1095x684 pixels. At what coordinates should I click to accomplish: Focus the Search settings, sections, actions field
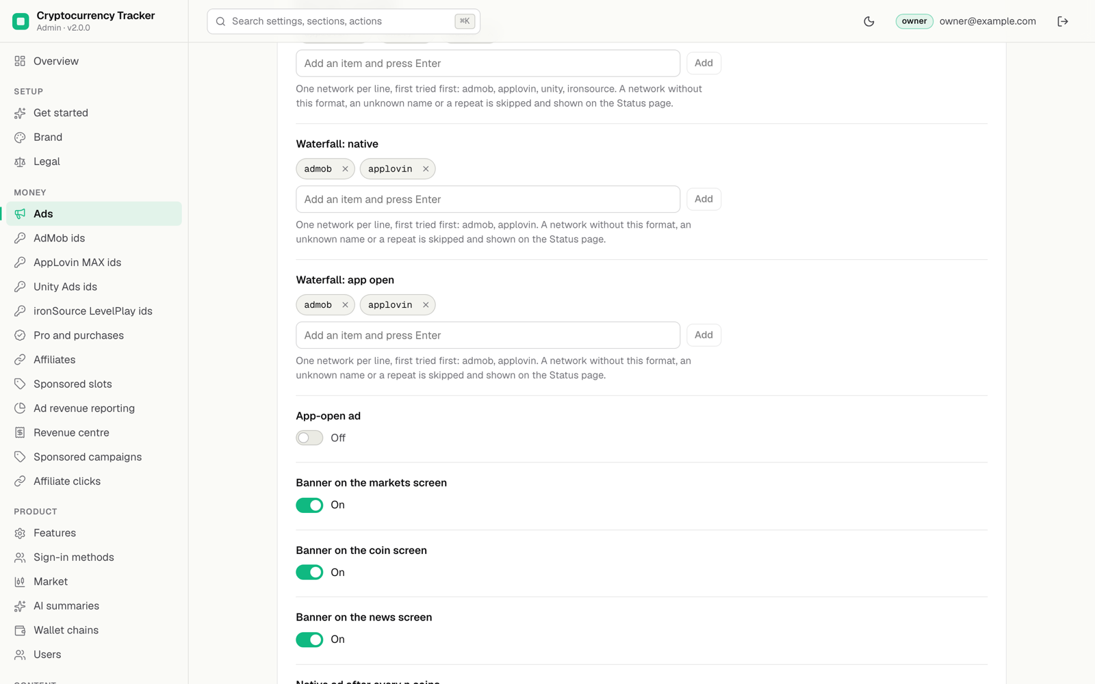coord(344,21)
